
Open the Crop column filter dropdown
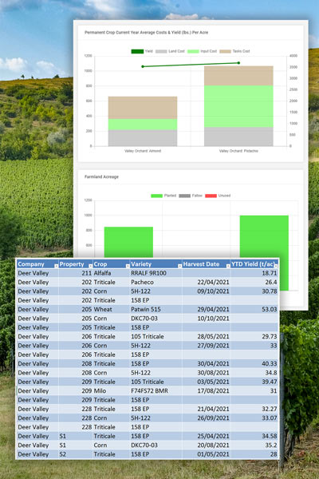pyautogui.click(x=128, y=266)
